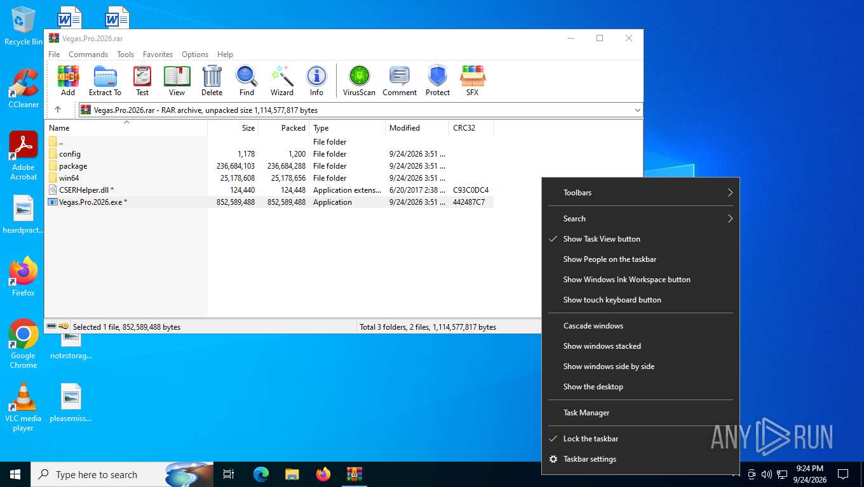Open Google Chrome desktop shortcut
Viewport: 864px width, 487px height.
[24, 343]
